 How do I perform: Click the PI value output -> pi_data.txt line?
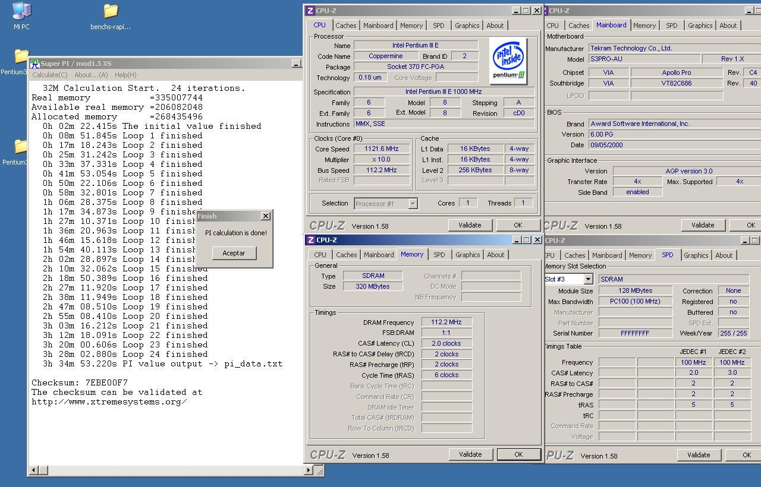click(163, 363)
